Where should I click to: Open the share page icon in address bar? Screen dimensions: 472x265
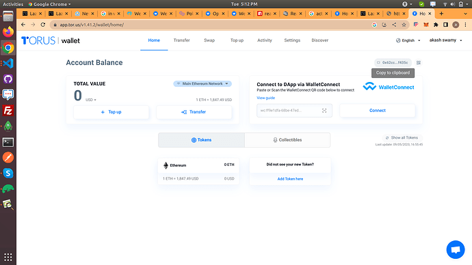click(394, 25)
